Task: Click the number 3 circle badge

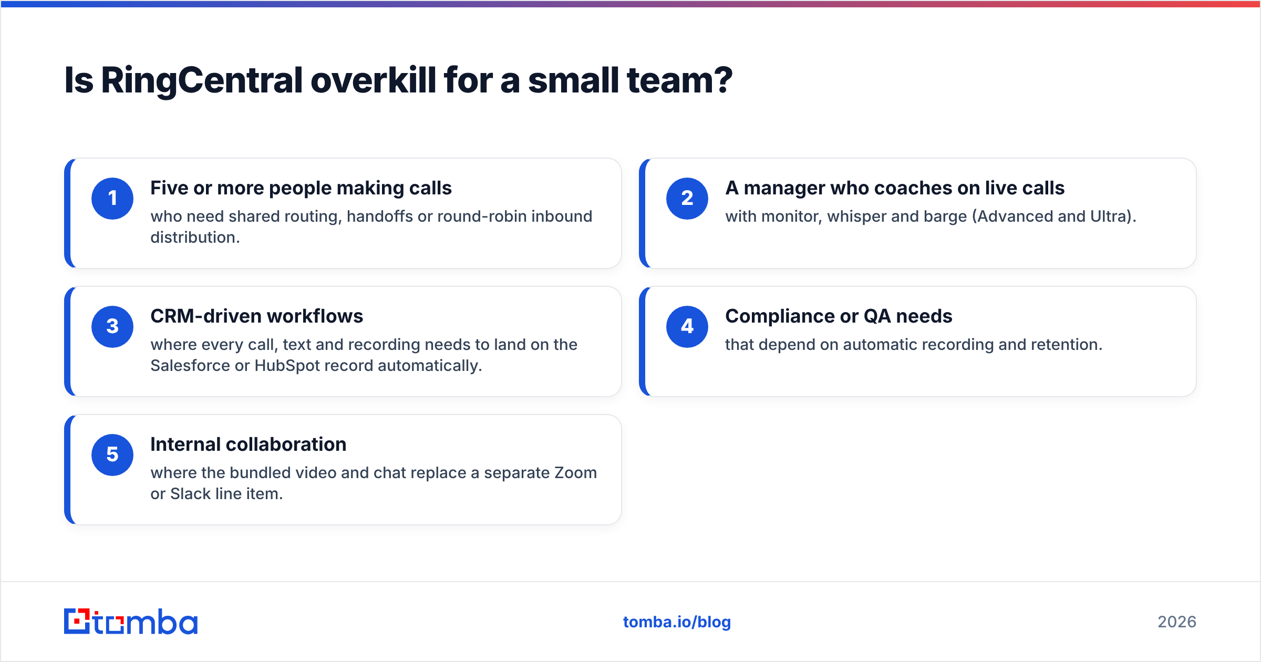Action: (112, 327)
